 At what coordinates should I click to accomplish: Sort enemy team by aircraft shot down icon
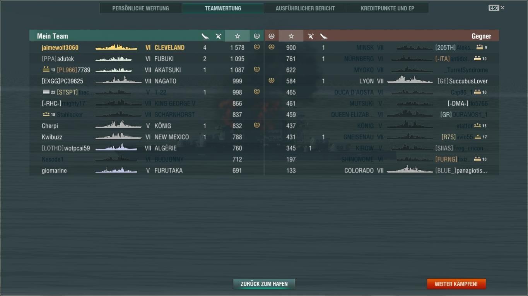click(311, 36)
